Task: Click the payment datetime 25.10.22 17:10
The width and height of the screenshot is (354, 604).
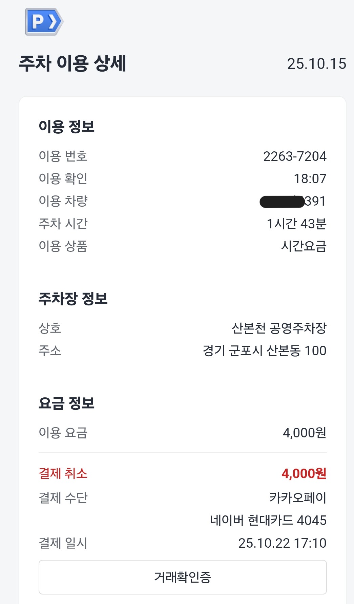Action: [x=282, y=543]
